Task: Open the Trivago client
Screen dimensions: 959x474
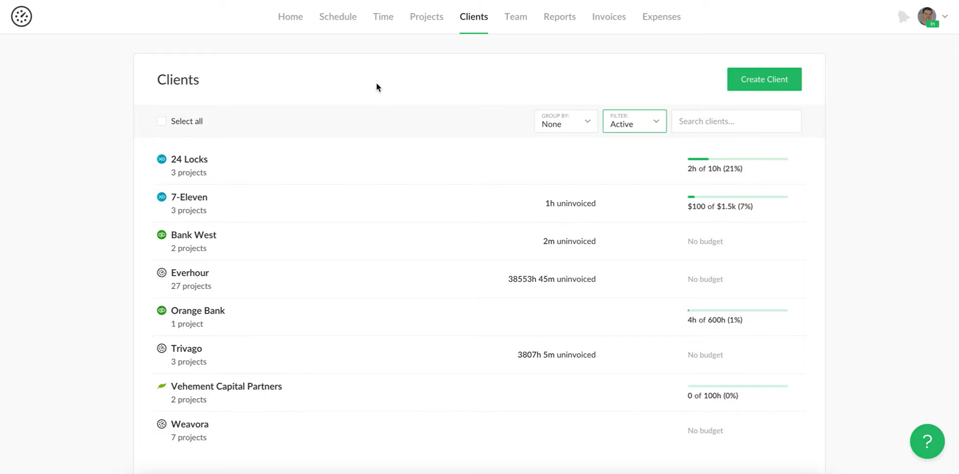Action: click(x=186, y=348)
